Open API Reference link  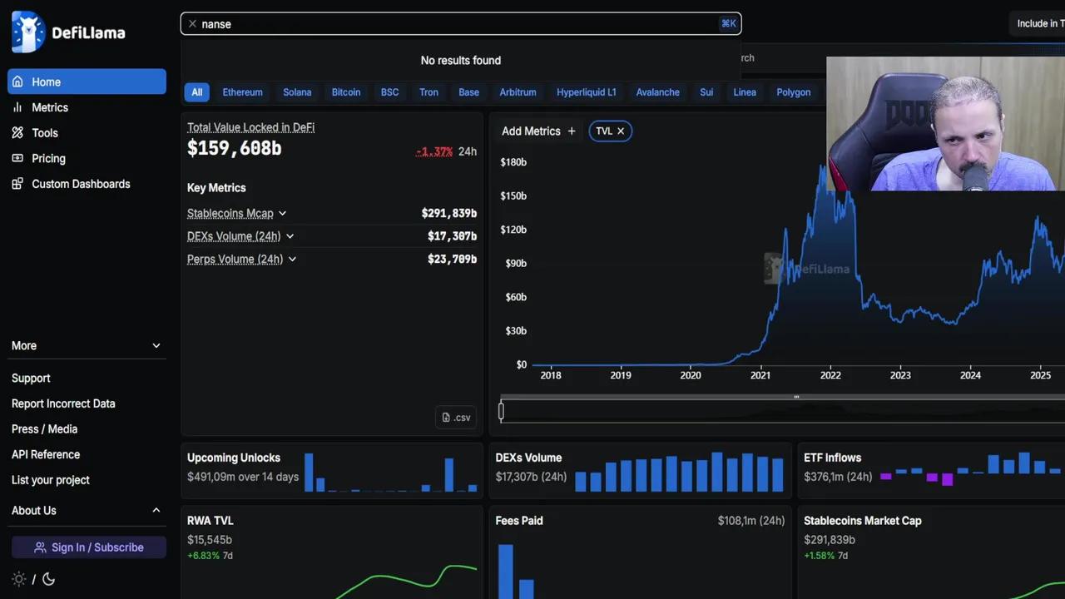[x=46, y=454]
